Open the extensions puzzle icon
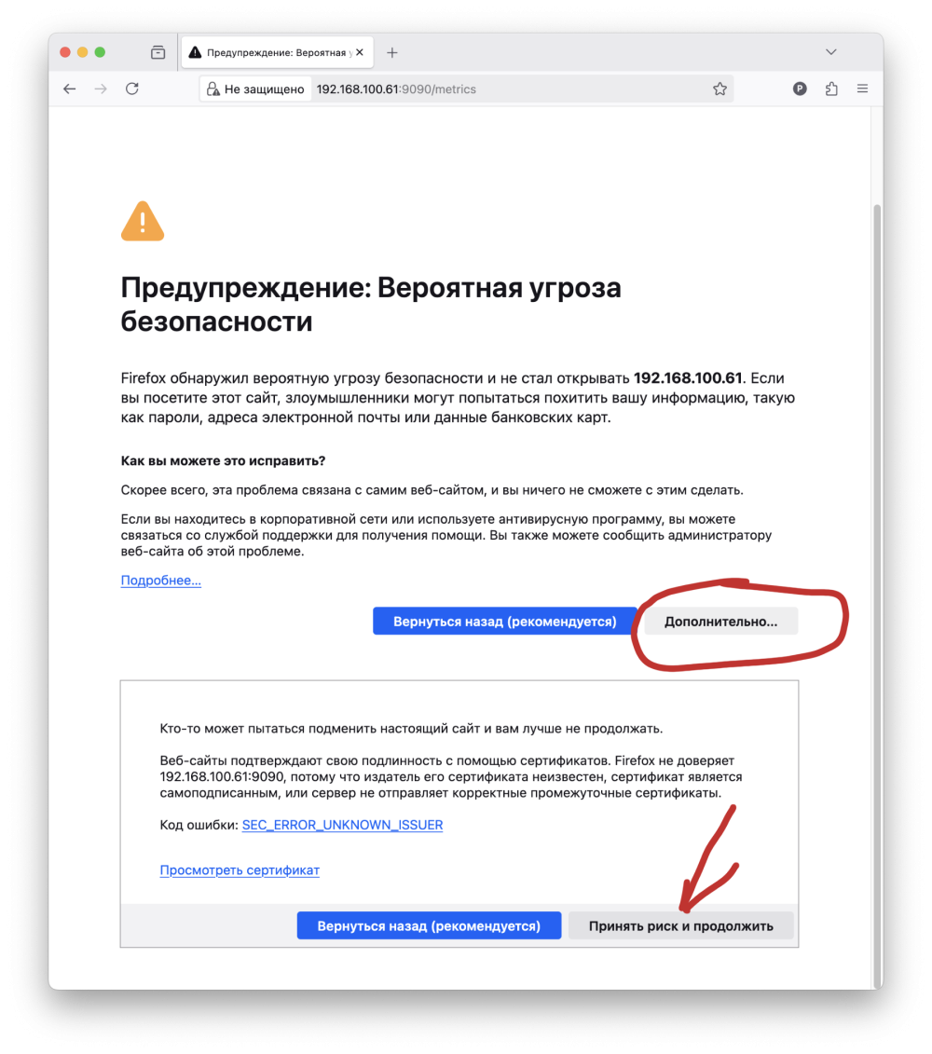The image size is (932, 1054). coord(831,89)
